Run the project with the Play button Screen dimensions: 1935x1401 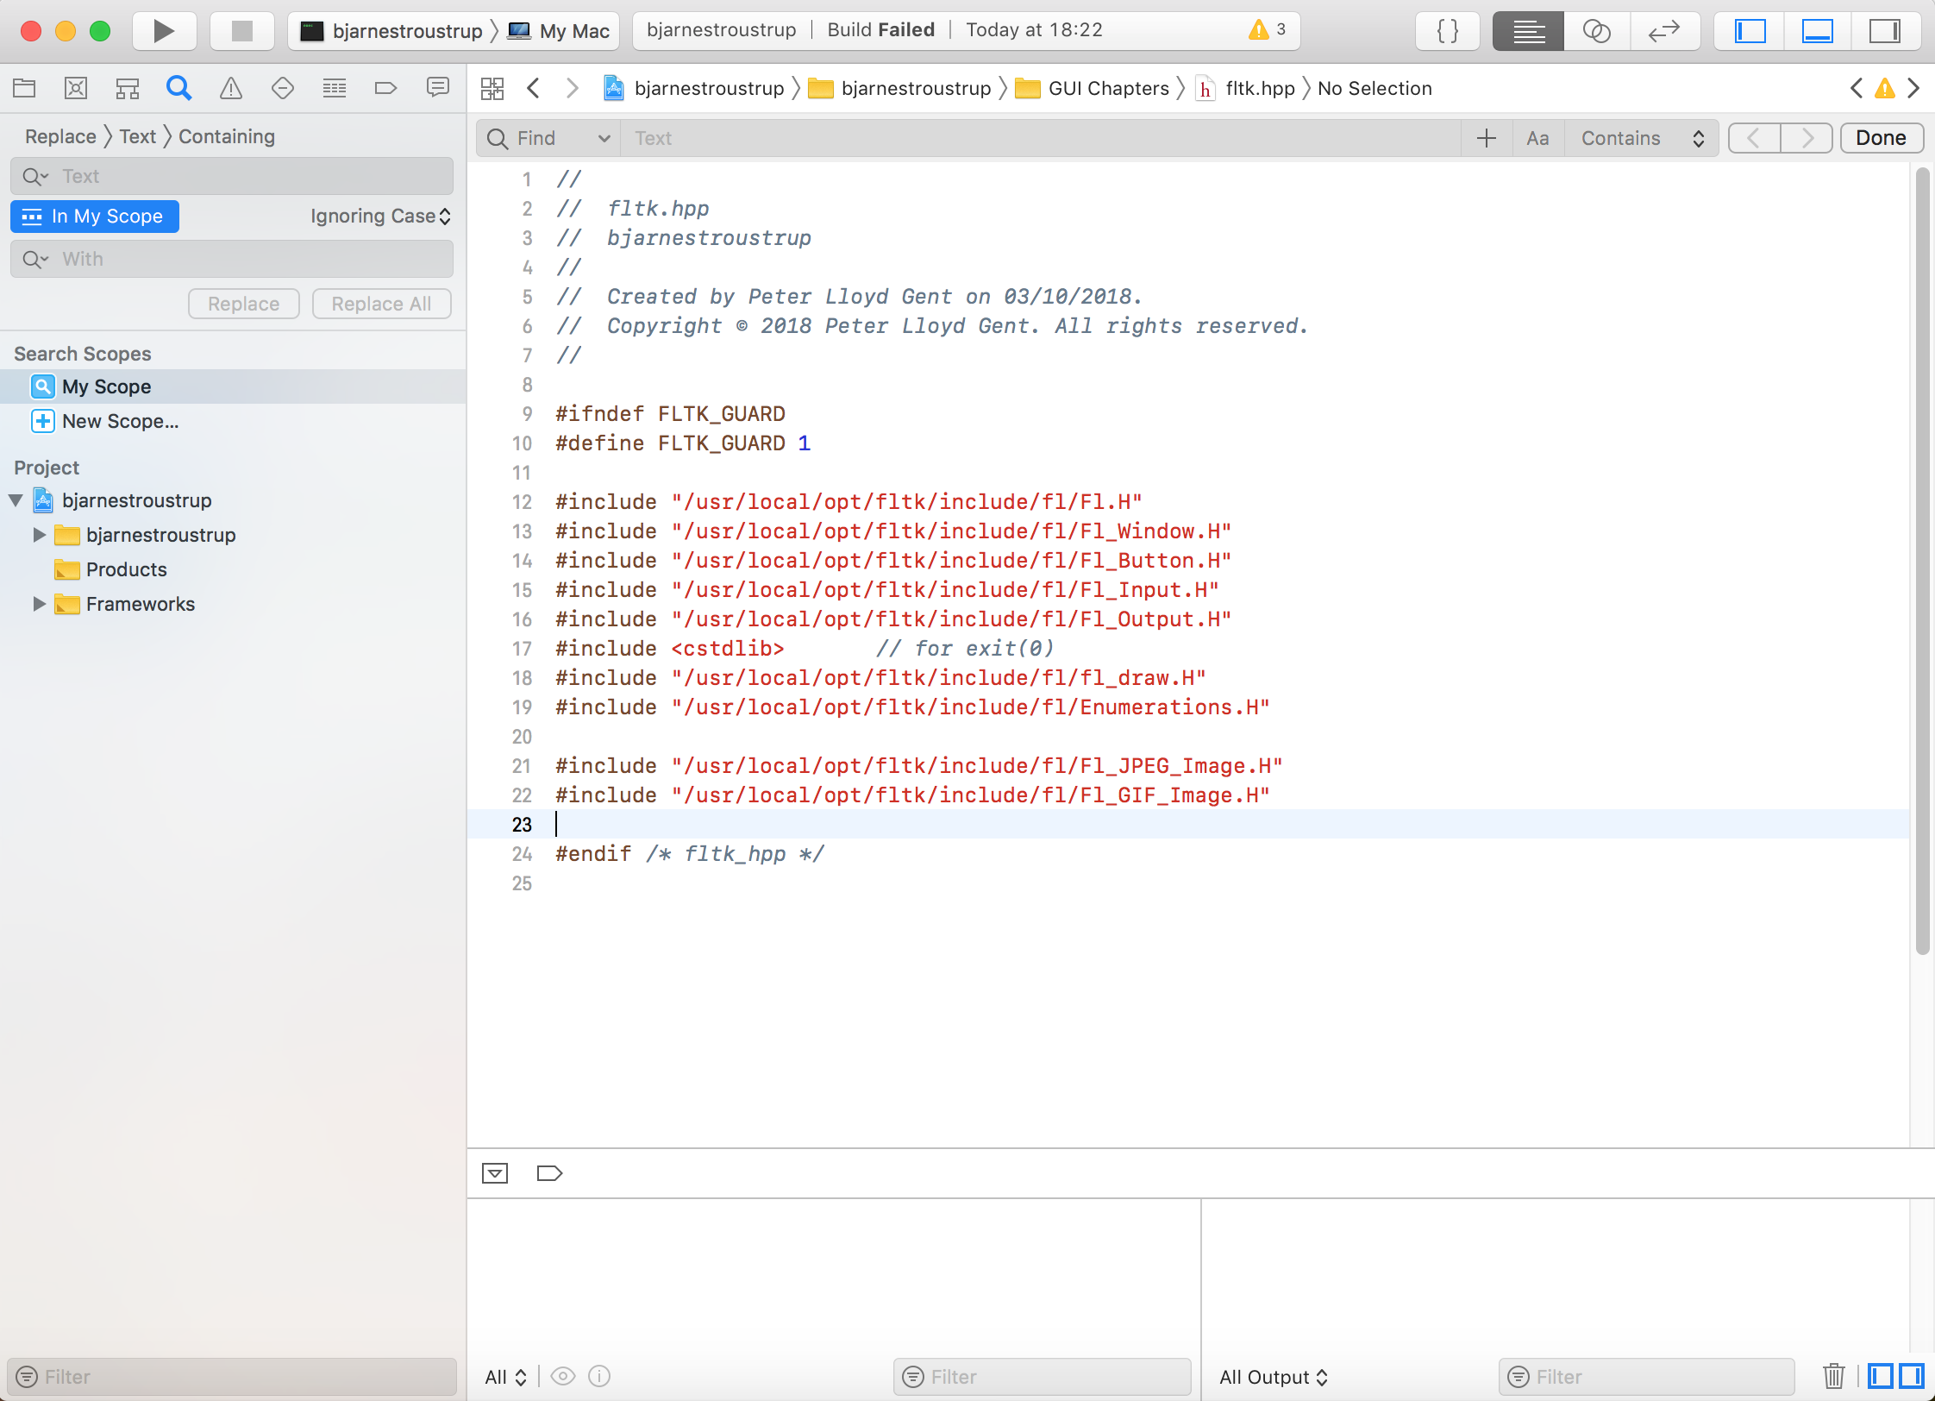pyautogui.click(x=164, y=31)
